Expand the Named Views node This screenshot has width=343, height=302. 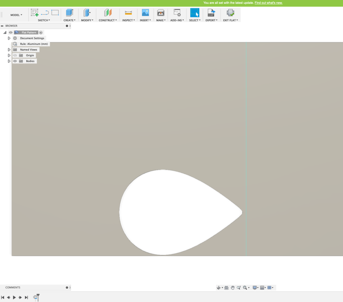(x=9, y=50)
